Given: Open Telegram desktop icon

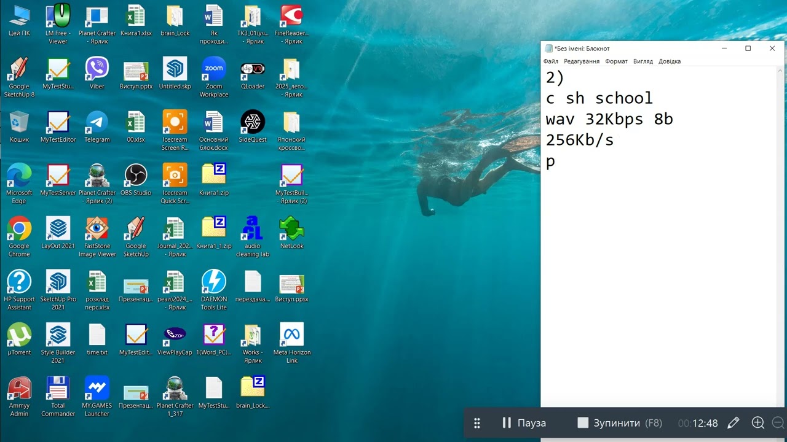Looking at the screenshot, I should tap(97, 126).
